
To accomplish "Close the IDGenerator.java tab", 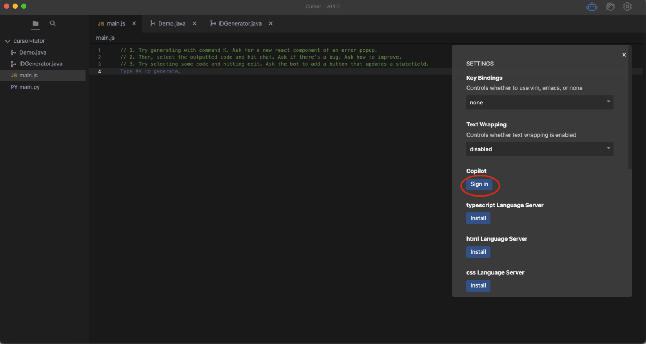I will 271,23.
